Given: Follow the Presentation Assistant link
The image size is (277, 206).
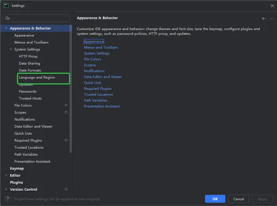Looking at the screenshot, I should pyautogui.click(x=102, y=106).
